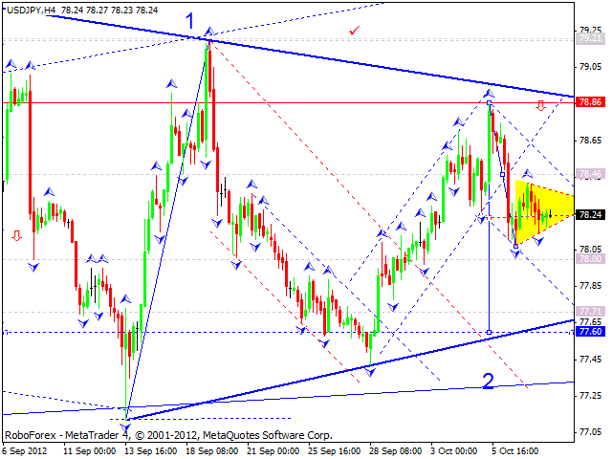612x459 pixels.
Task: Select the 78.27 high value in header
Action: pyautogui.click(x=96, y=11)
